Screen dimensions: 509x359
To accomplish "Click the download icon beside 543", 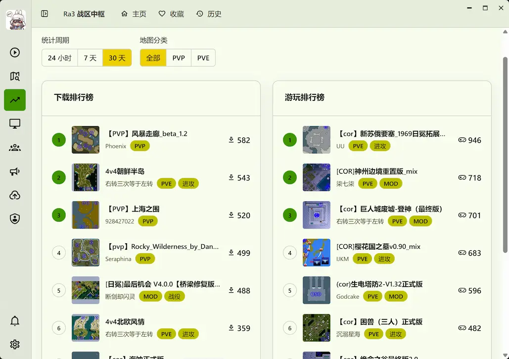I will tap(231, 178).
